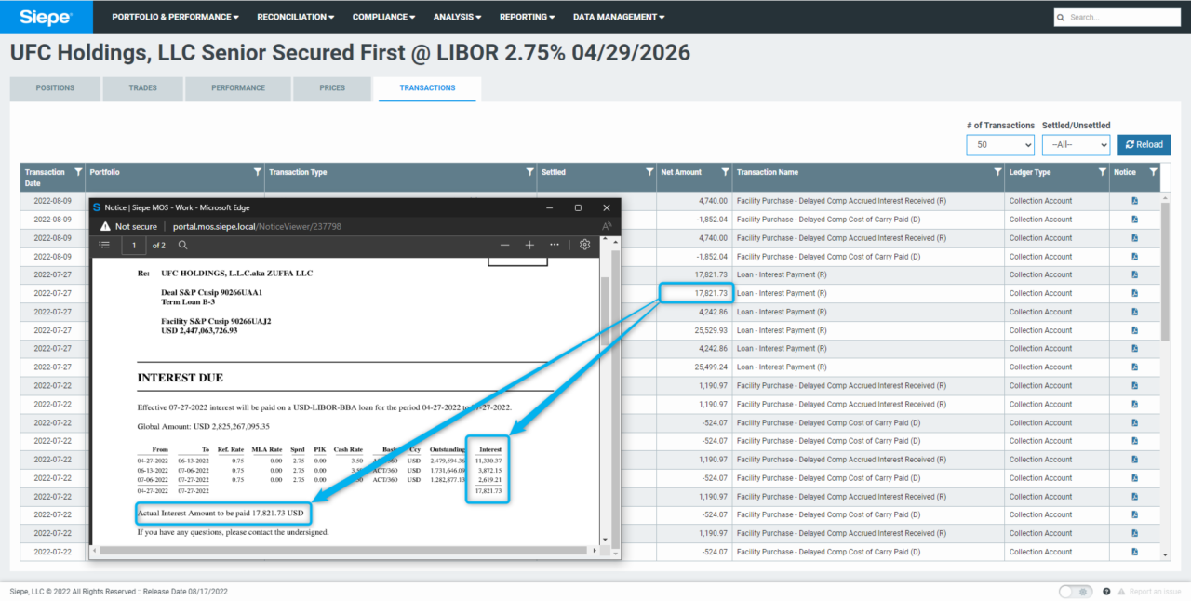Filter the Net Amount column

pos(723,172)
